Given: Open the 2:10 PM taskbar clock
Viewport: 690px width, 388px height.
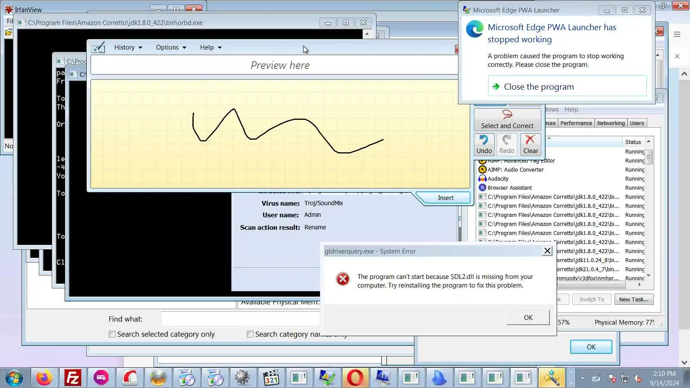Looking at the screenshot, I should click(x=664, y=378).
